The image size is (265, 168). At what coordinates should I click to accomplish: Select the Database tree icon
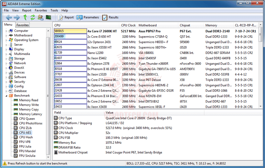pyautogui.click(x=11, y=91)
